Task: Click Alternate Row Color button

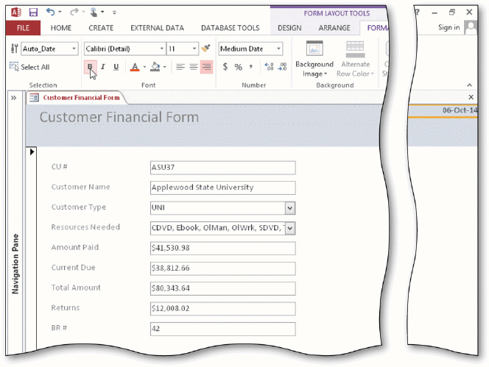Action: [355, 59]
